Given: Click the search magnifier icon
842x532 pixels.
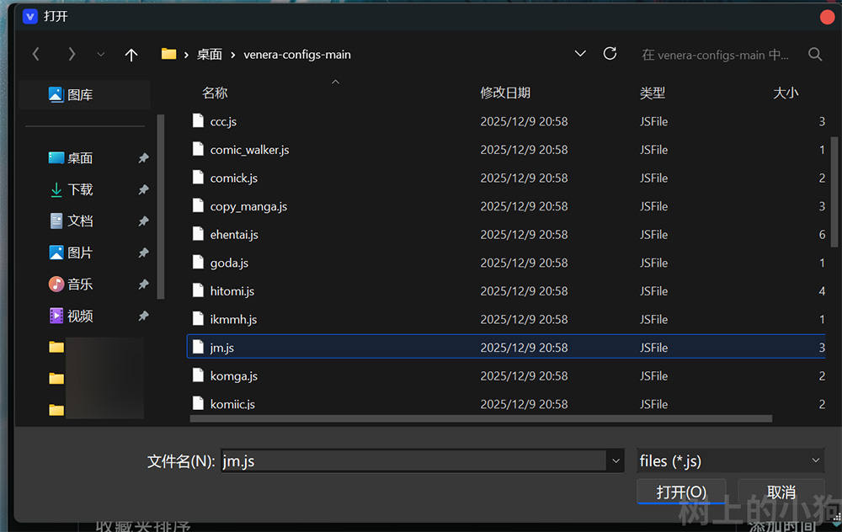Looking at the screenshot, I should [x=814, y=54].
